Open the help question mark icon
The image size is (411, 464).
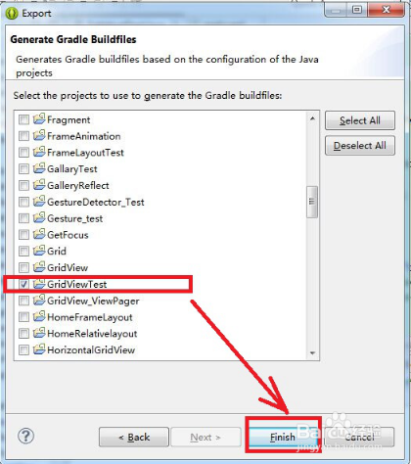coord(25,436)
